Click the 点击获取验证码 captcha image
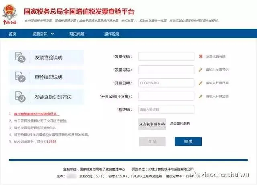This screenshot has width=257, height=185. tap(152, 124)
